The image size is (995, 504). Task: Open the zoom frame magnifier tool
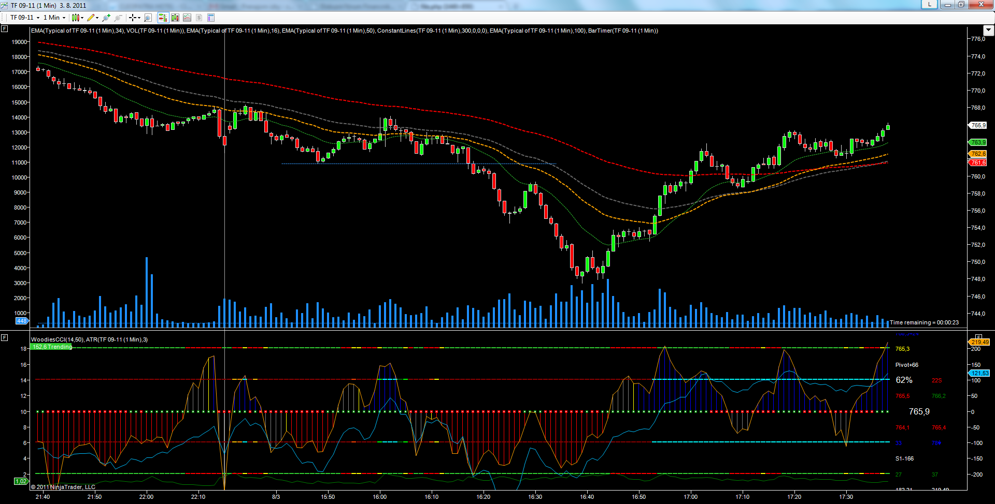[x=148, y=18]
